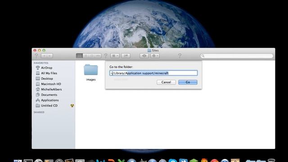Select AirDrop in the sidebar

(47, 68)
